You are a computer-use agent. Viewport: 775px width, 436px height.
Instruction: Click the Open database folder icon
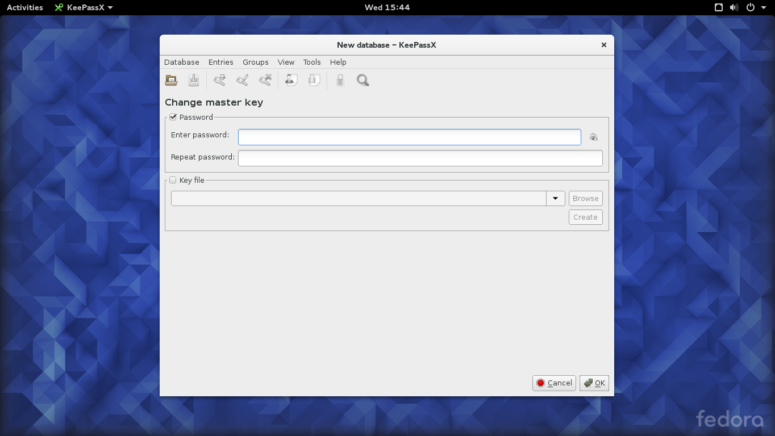(x=171, y=80)
